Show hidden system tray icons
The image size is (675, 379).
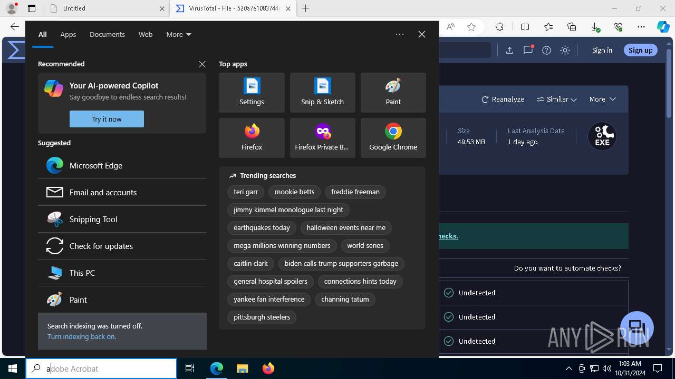568,368
